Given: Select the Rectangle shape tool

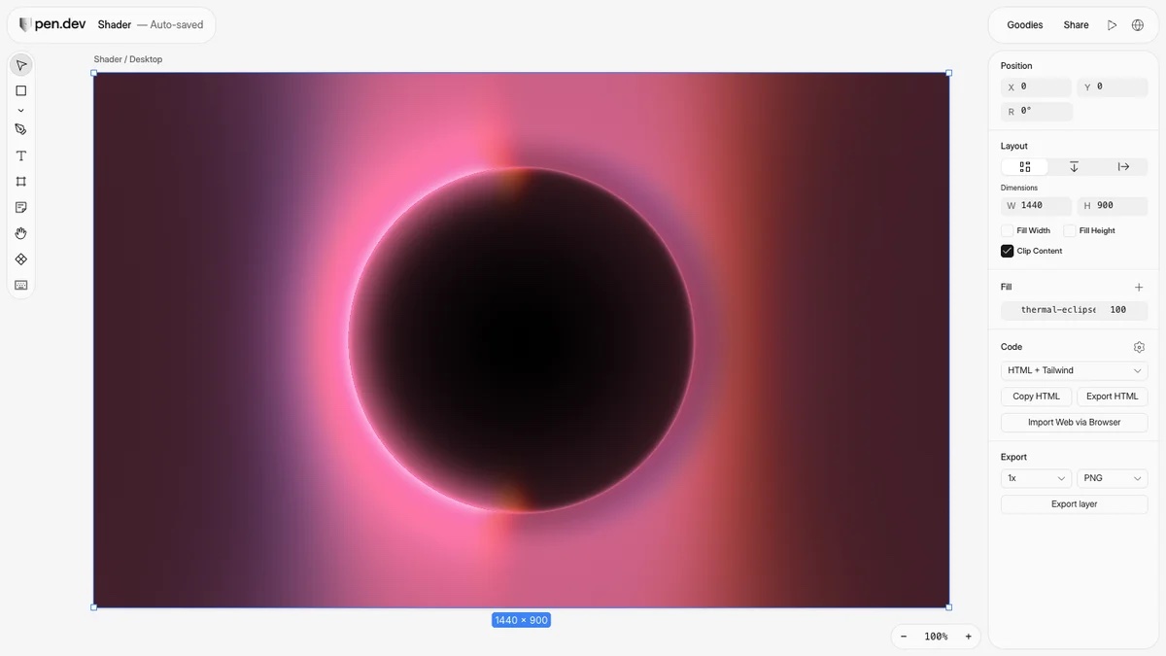Looking at the screenshot, I should pyautogui.click(x=20, y=90).
